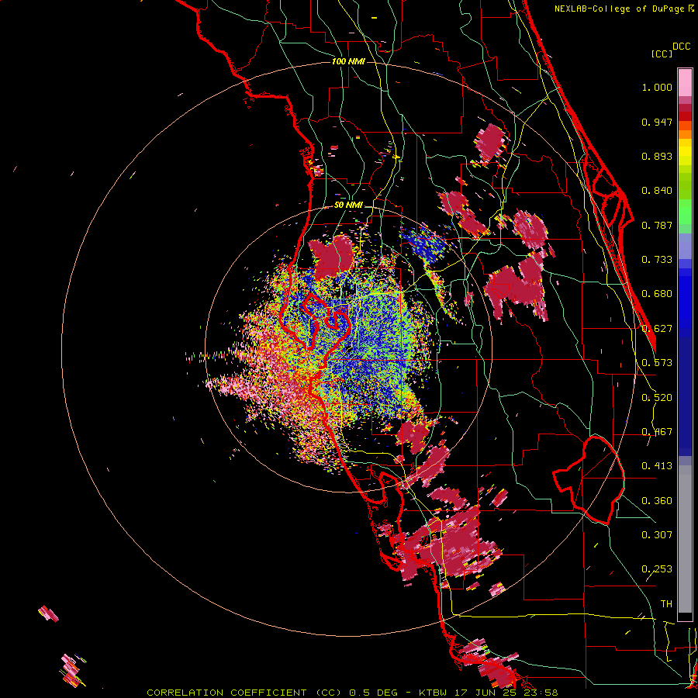Click the TH label on the color scale
Viewport: 698px width, 698px height.
point(666,604)
